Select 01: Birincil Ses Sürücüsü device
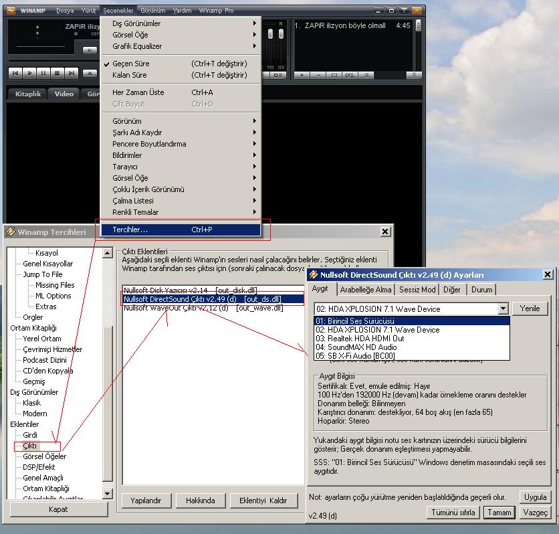559x534 pixels. [412, 321]
